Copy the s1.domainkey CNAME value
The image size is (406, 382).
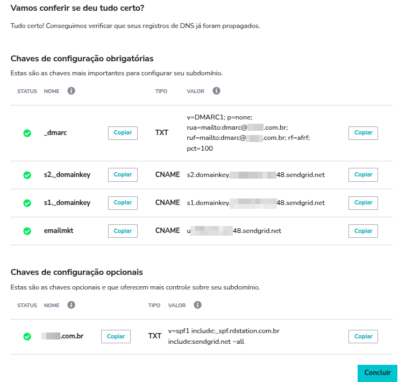[363, 203]
